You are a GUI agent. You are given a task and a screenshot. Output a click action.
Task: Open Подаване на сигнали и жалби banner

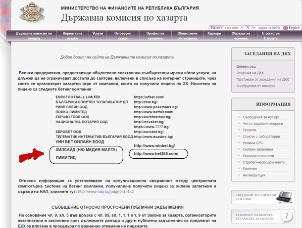pos(263,197)
